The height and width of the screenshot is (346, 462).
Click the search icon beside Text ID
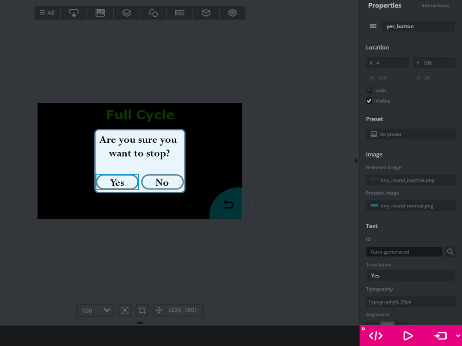point(450,252)
